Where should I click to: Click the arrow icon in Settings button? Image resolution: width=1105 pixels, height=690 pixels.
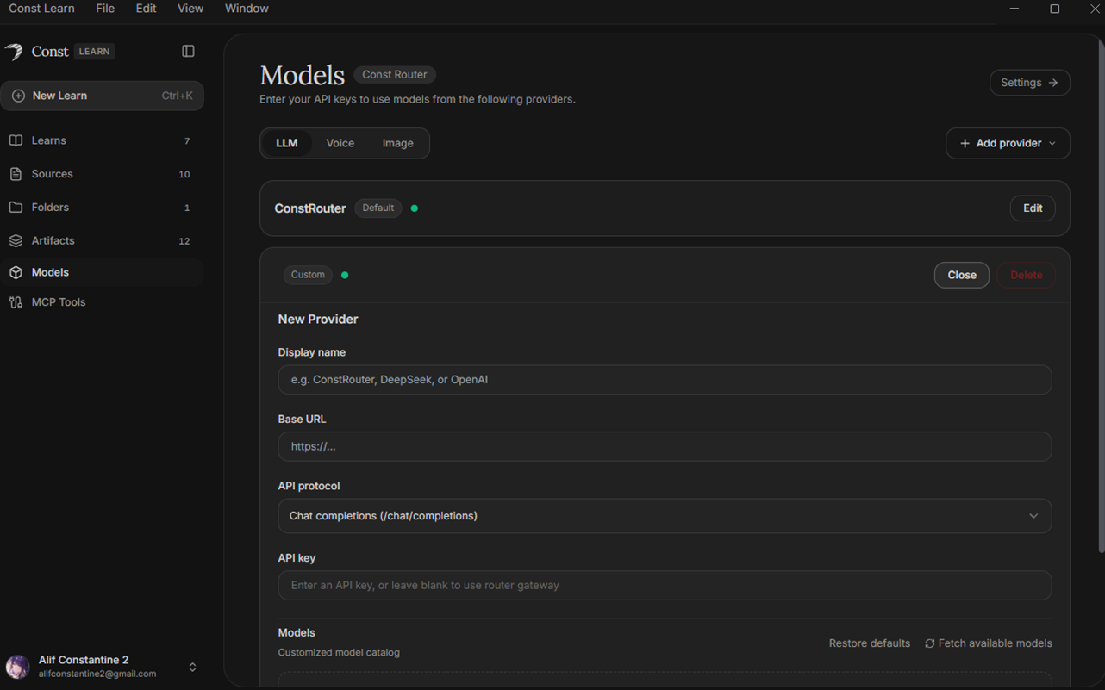click(1053, 83)
